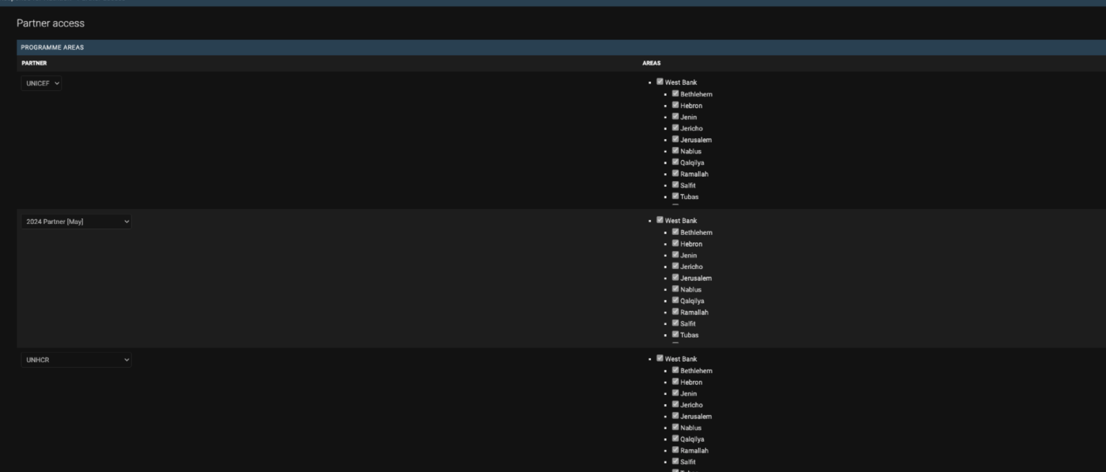Screen dimensions: 1106x472
Task: Disable Ramallah area for UNICEF
Action: coord(675,174)
